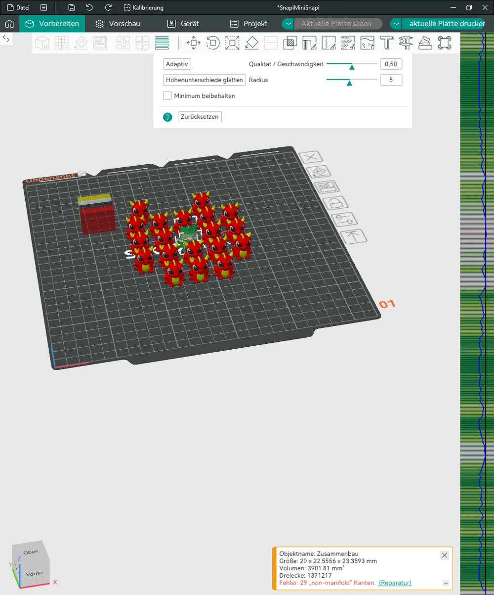Redo the last undone action
The image size is (494, 595).
[108, 8]
